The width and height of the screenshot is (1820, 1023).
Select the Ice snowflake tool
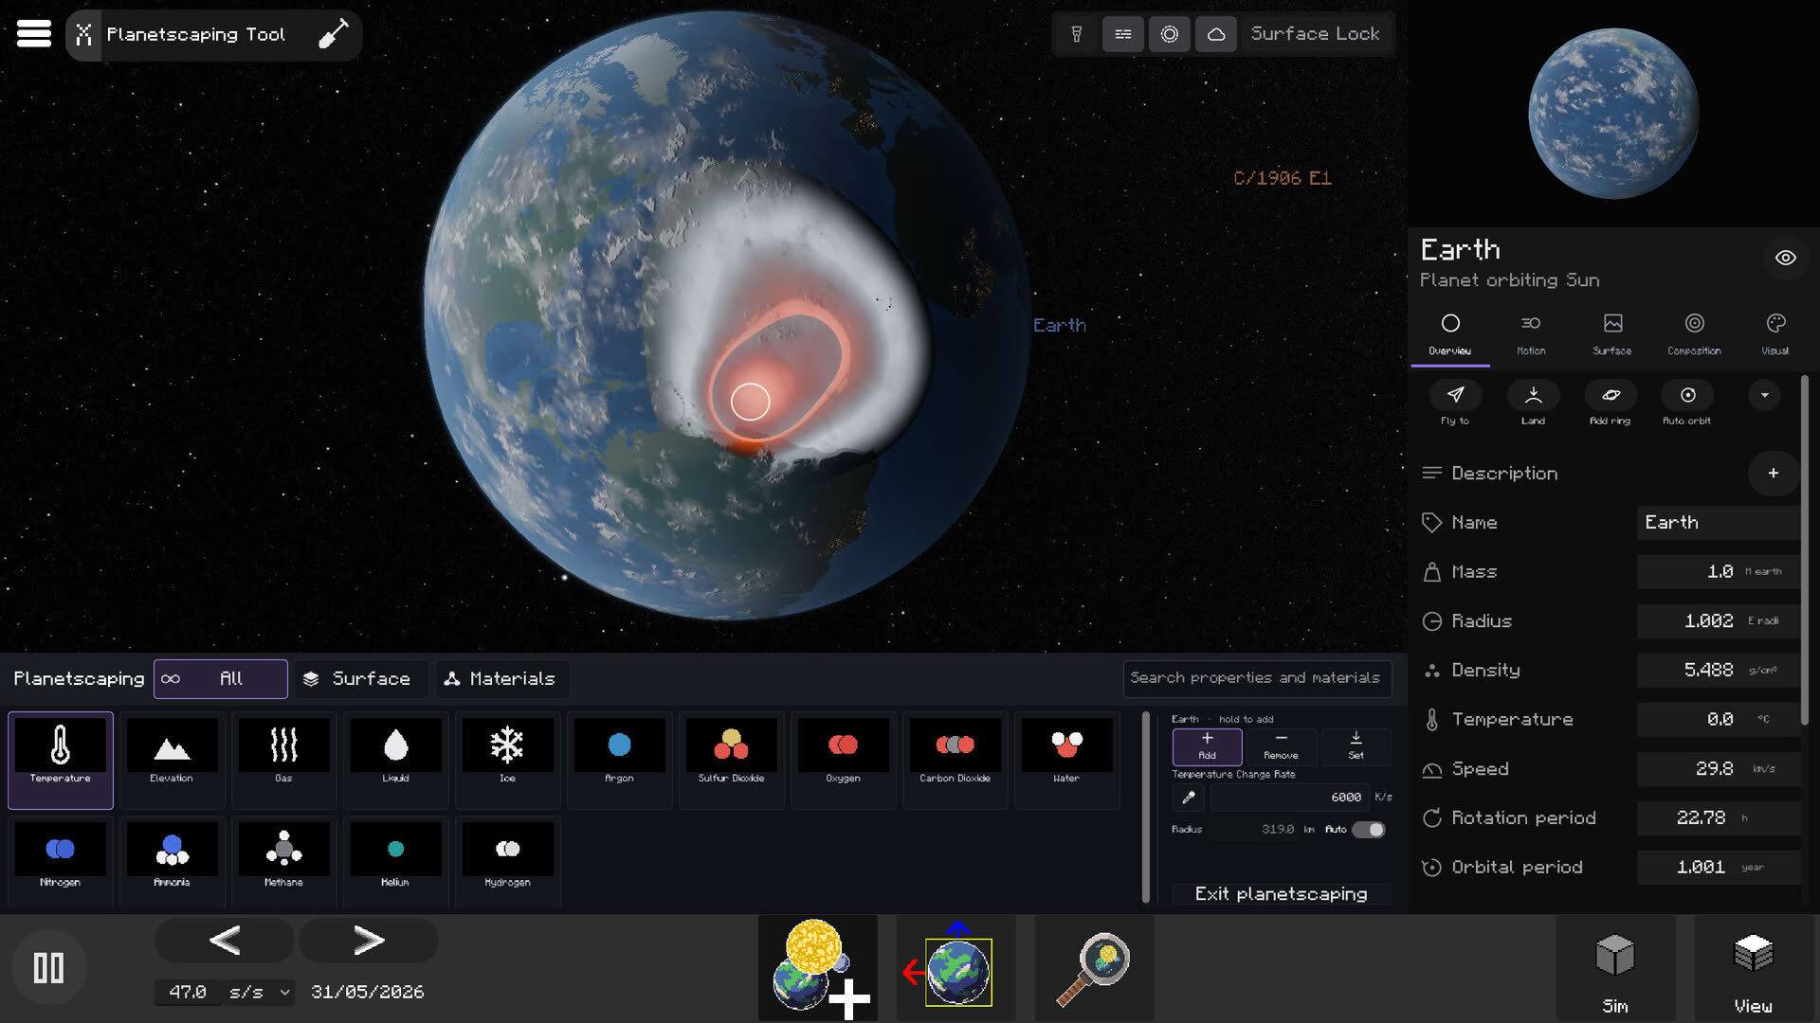[x=507, y=760]
